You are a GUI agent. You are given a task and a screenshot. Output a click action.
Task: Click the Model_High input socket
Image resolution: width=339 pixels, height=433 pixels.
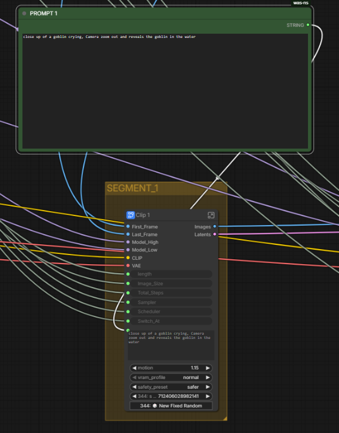click(128, 242)
